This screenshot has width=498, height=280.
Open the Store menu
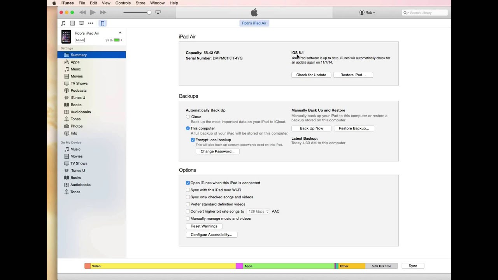[140, 3]
